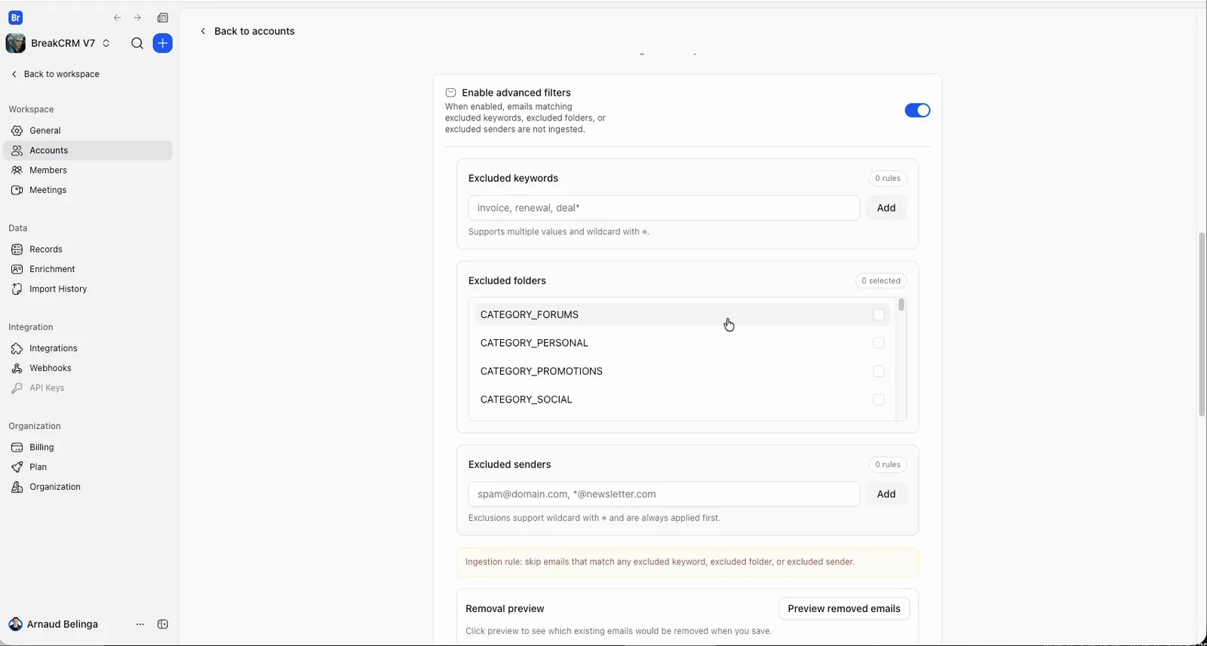Check the CATEGORY_PROMOTIONS folder checkbox
Screen dimensions: 1207x646
coord(878,371)
